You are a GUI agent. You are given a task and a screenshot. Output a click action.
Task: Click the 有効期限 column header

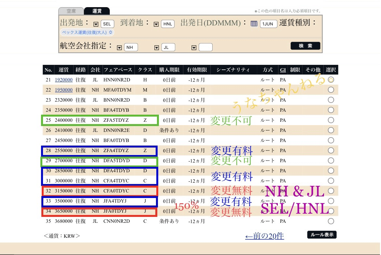[197, 70]
